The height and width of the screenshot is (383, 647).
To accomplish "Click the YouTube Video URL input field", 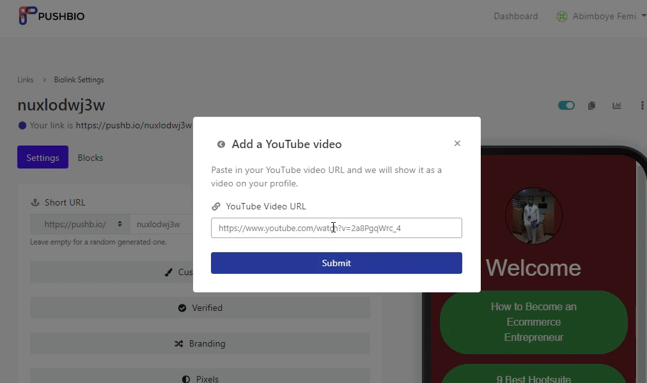I will (x=336, y=228).
